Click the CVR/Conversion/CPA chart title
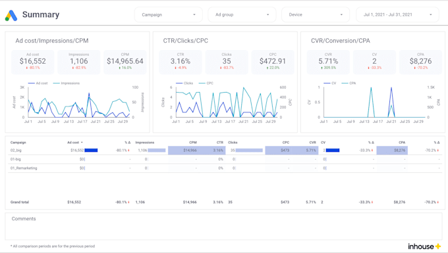448x253 pixels. click(341, 41)
